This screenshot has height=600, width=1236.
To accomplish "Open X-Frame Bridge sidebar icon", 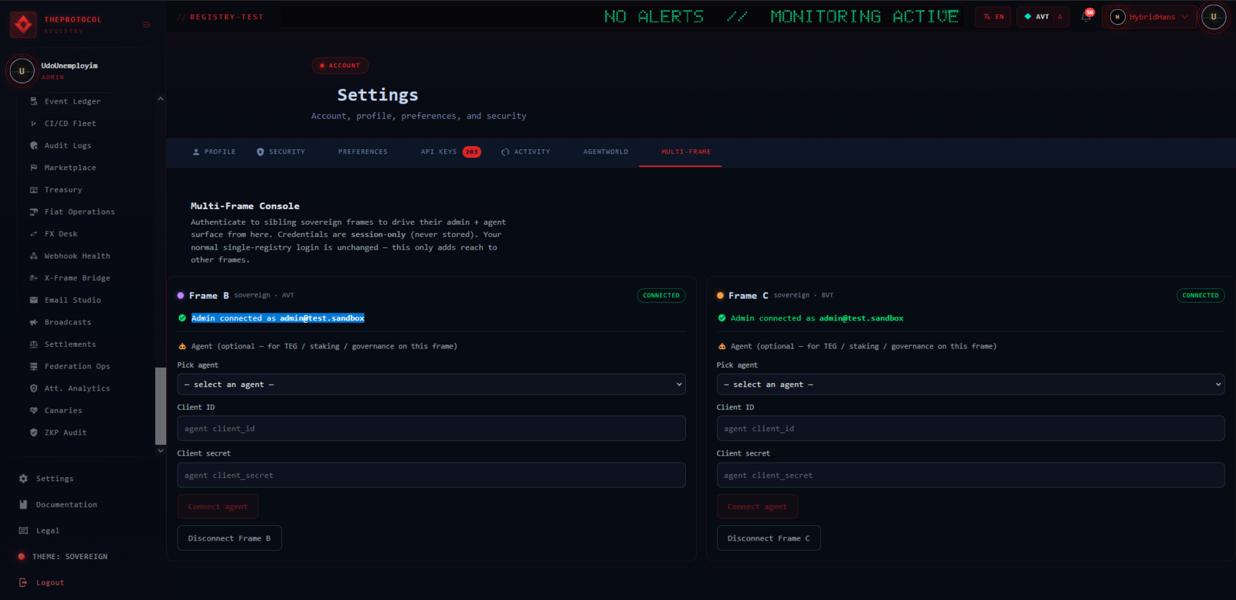I will (x=33, y=278).
